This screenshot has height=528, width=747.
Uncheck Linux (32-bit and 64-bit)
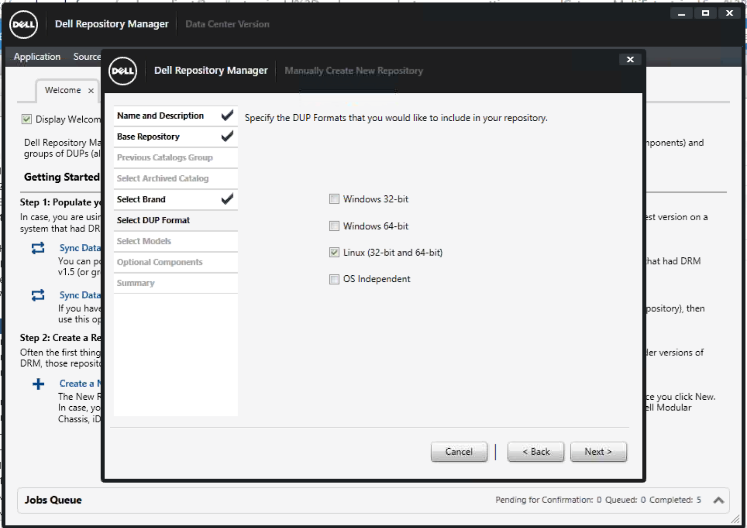334,252
